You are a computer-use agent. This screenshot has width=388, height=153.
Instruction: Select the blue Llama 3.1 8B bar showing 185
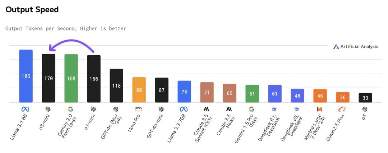click(26, 76)
